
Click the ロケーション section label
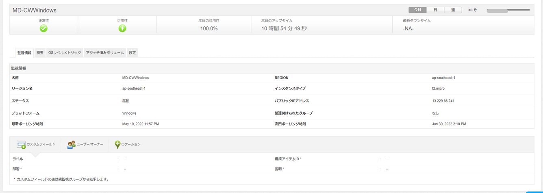pyautogui.click(x=131, y=145)
